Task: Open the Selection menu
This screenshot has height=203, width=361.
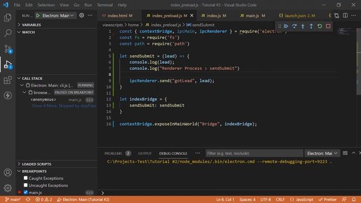Action: pyautogui.click(x=46, y=5)
